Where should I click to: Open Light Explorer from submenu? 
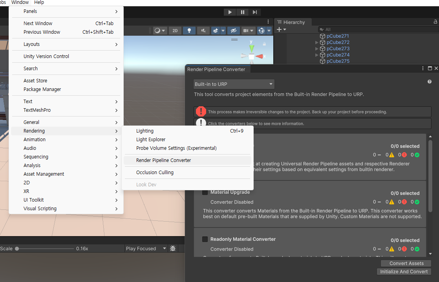pyautogui.click(x=187, y=140)
